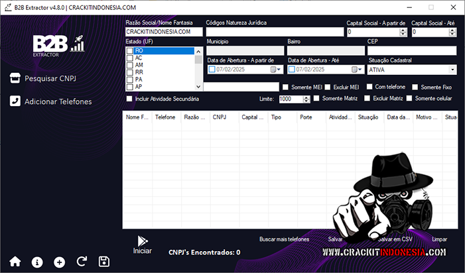Click the plus circle icon
This screenshot has width=465, height=273.
tap(60, 262)
